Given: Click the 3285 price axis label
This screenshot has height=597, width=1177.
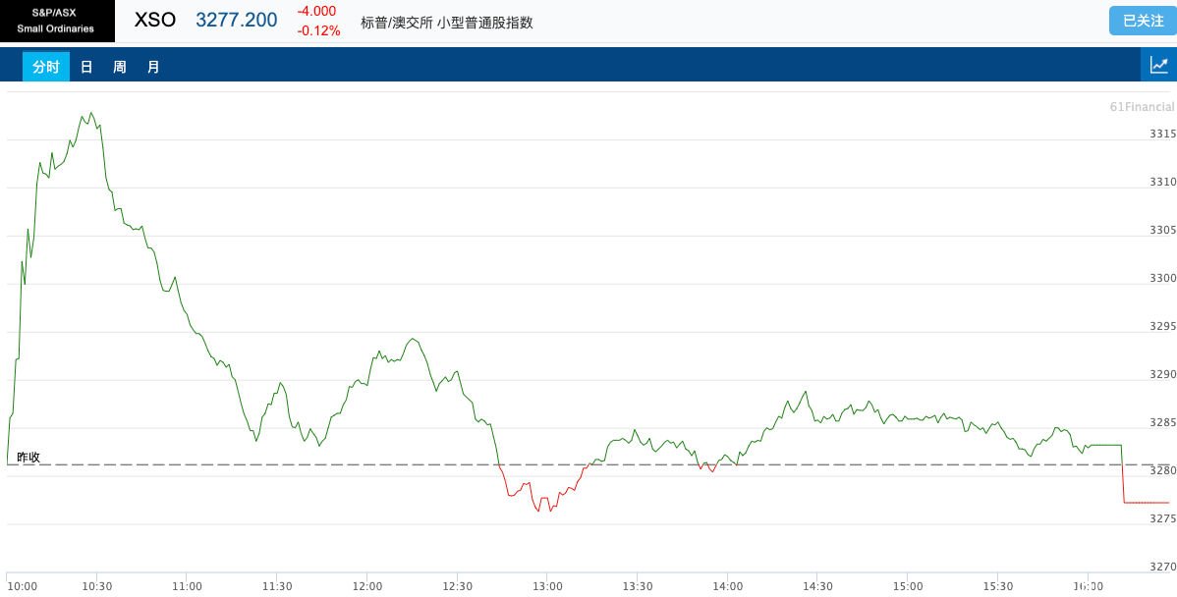Looking at the screenshot, I should 1162,422.
